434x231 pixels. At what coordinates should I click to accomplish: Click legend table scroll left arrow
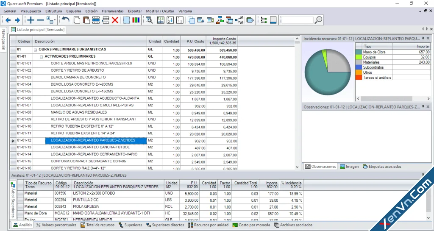coord(358,98)
